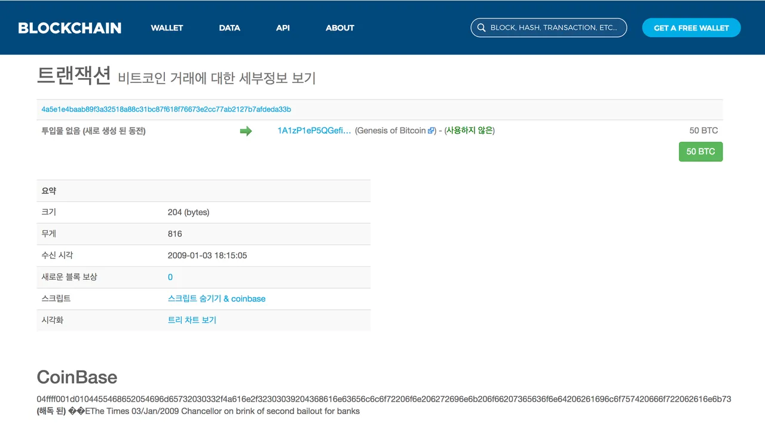This screenshot has width=765, height=423.
Task: Click GET A FREE WALLET button
Action: coord(691,28)
